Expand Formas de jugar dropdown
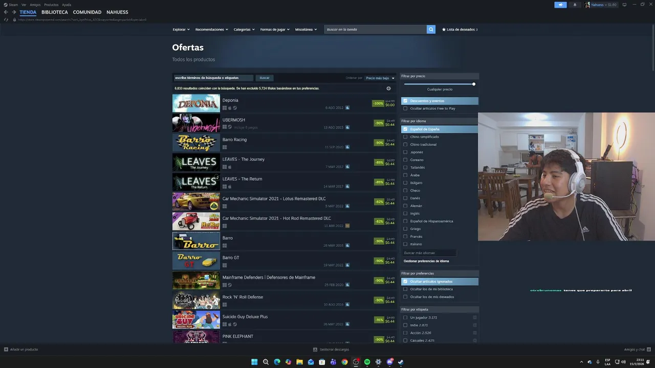The height and width of the screenshot is (368, 655). tap(275, 29)
